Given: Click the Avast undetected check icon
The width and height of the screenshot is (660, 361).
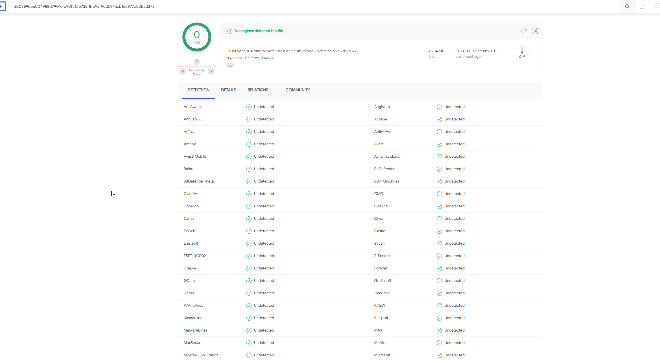Looking at the screenshot, I should (x=439, y=144).
